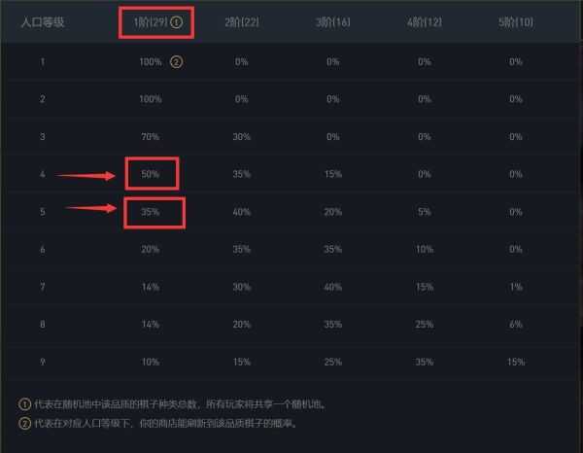This screenshot has width=583, height=453.
Task: Select the 2阶(22) column header
Action: click(242, 22)
